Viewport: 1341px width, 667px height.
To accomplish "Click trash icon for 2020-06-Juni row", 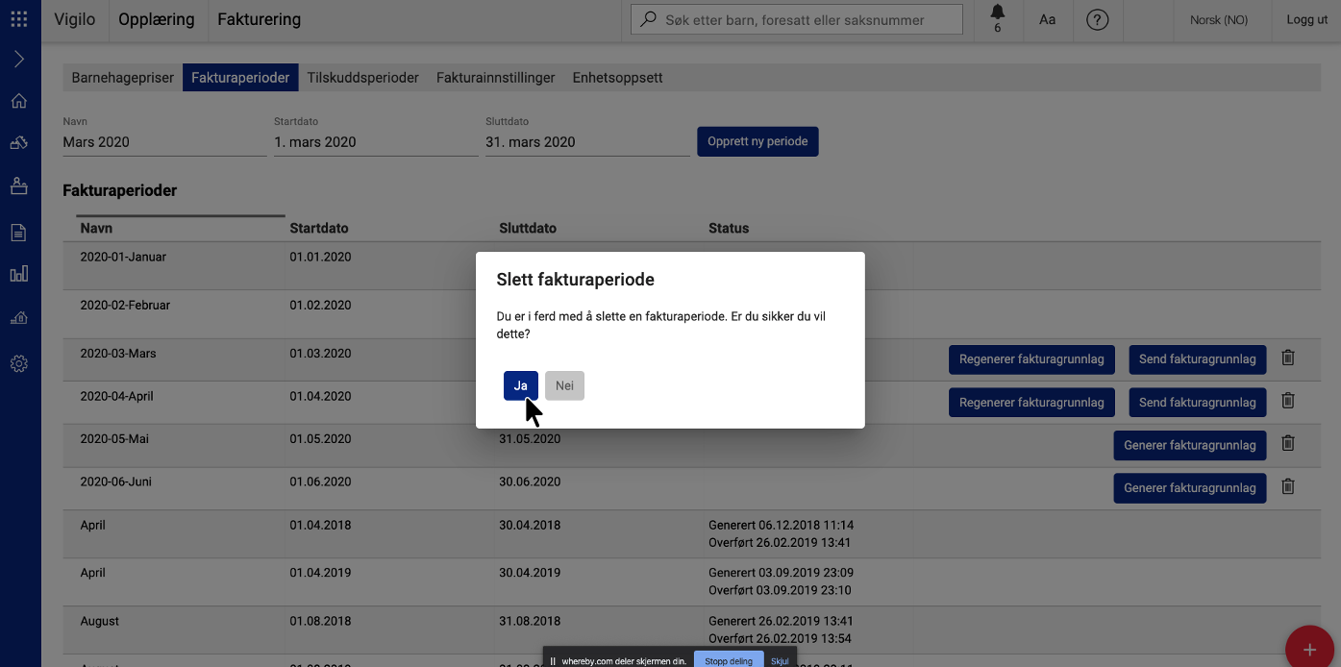I will pyautogui.click(x=1288, y=486).
